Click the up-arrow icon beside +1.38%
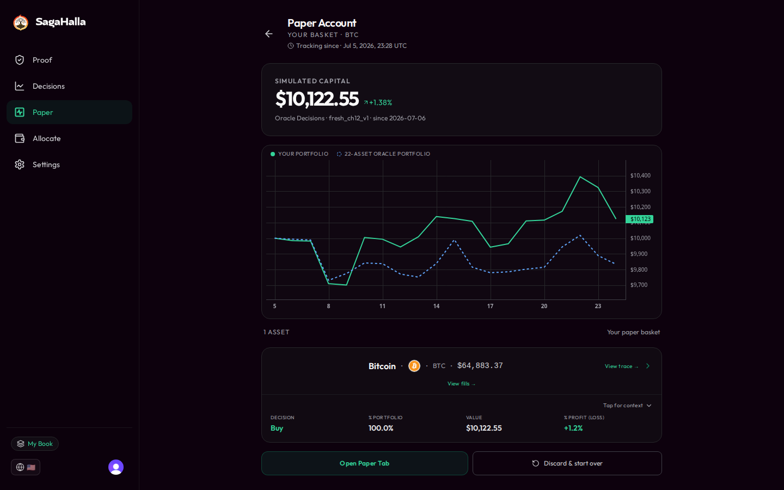This screenshot has height=490, width=784. [x=366, y=102]
